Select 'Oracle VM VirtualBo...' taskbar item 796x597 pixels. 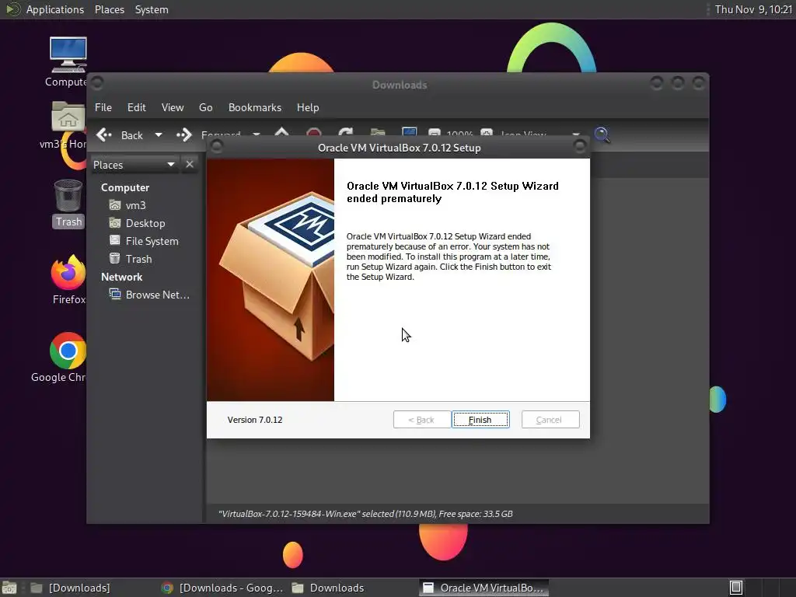click(484, 588)
